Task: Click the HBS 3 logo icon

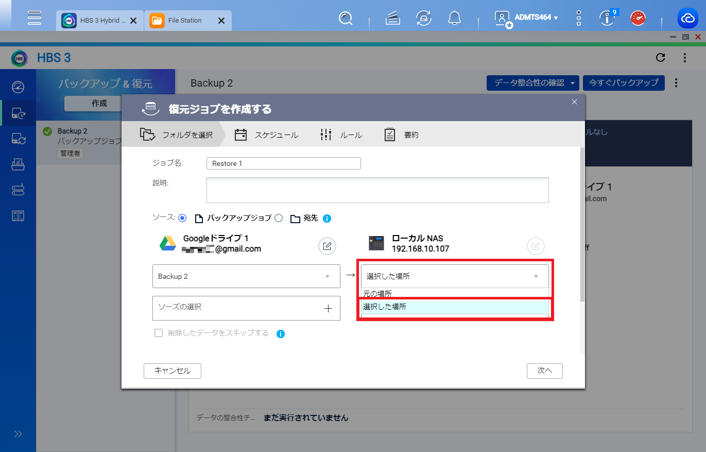Action: pos(20,58)
